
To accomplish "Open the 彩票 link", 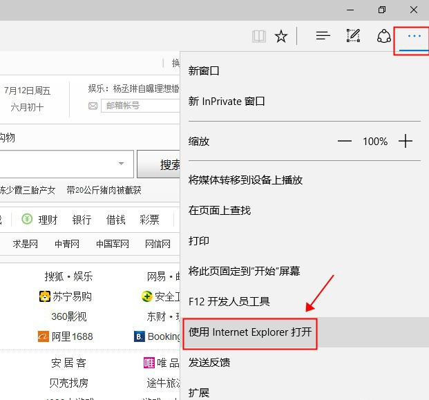I will [149, 220].
